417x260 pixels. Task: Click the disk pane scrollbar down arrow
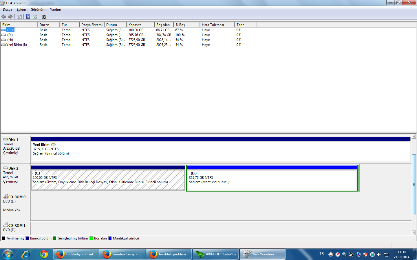pos(414,233)
